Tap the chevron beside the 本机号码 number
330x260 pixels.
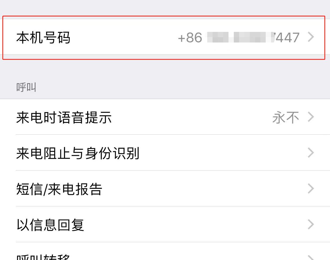click(x=311, y=37)
